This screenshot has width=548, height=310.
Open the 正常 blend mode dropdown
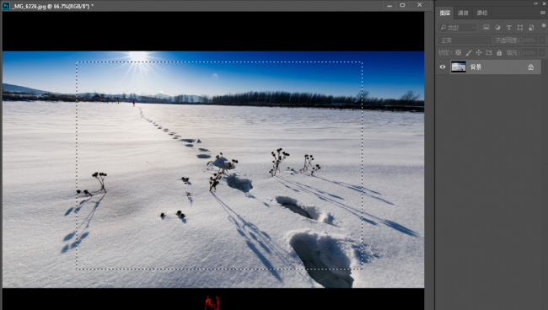click(x=465, y=40)
